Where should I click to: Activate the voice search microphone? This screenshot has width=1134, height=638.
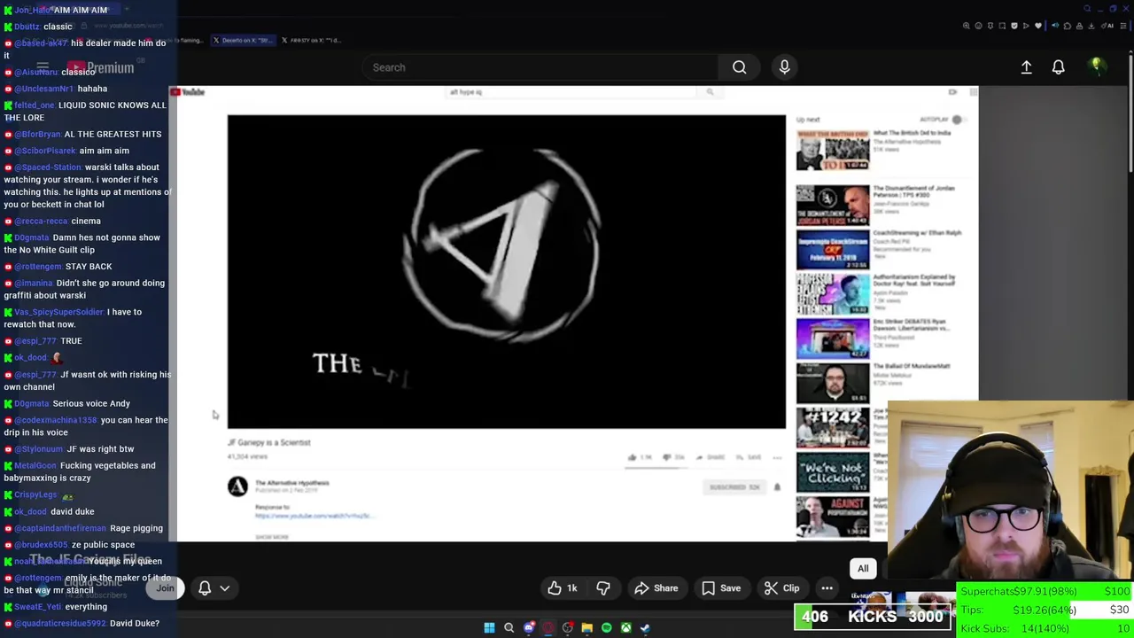[784, 67]
